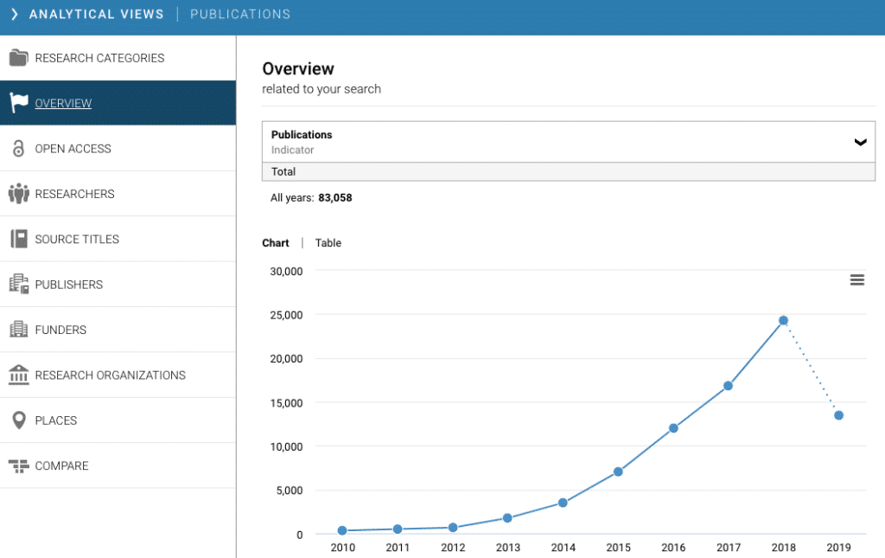885x558 pixels.
Task: Expand the Publications indicator dropdown
Action: 859,142
